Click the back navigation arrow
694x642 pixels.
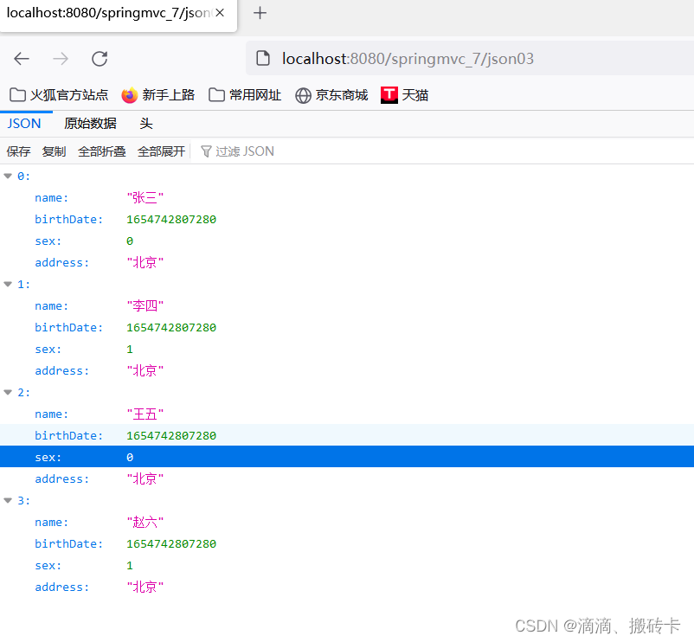(21, 58)
